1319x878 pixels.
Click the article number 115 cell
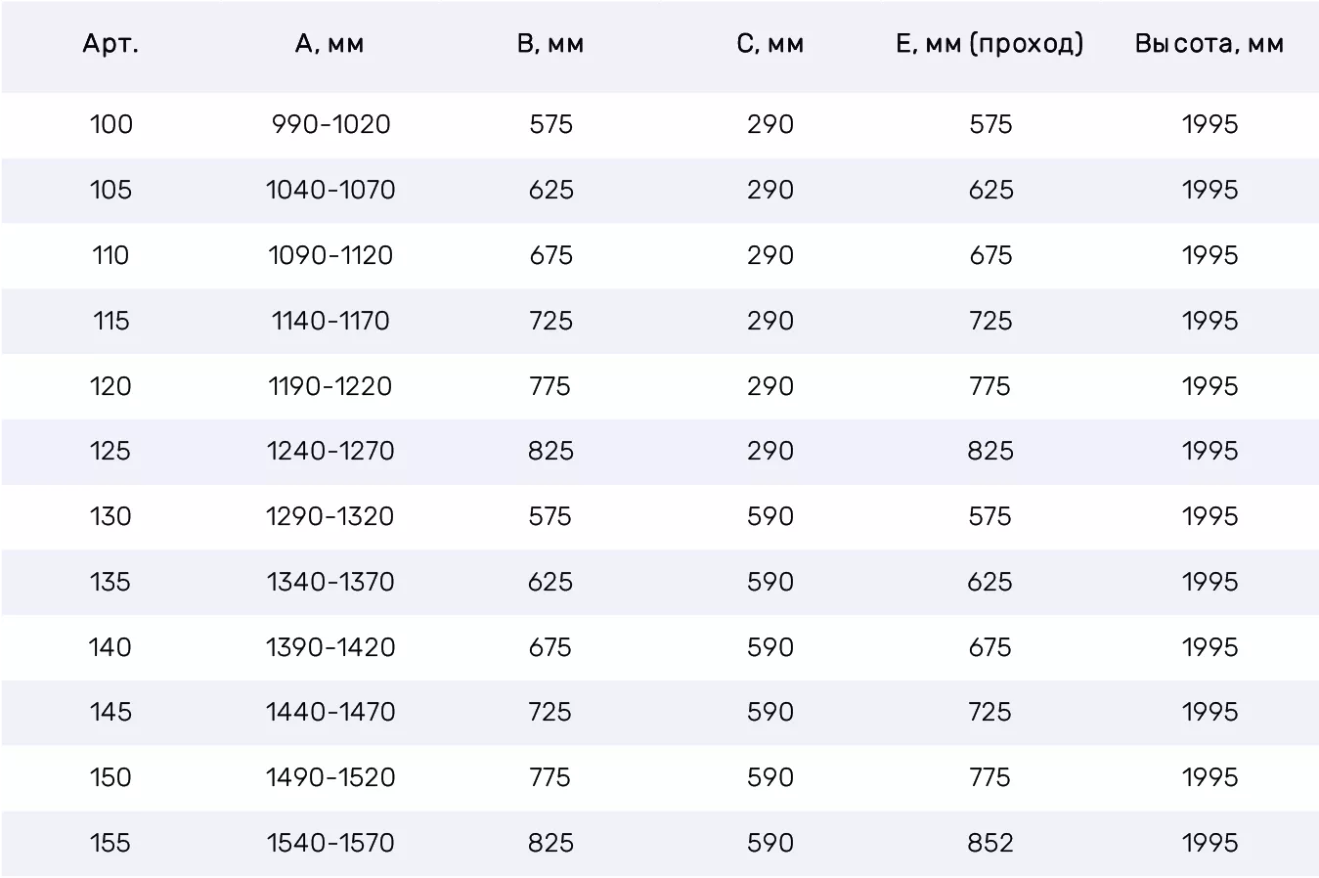pos(110,321)
